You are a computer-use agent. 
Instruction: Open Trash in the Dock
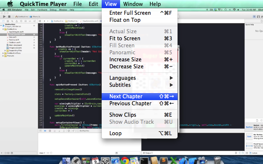tap(218, 160)
